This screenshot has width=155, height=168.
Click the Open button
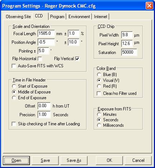16,160
